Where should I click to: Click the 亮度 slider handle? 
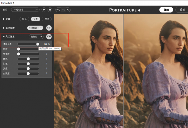pyautogui.click(x=28, y=69)
